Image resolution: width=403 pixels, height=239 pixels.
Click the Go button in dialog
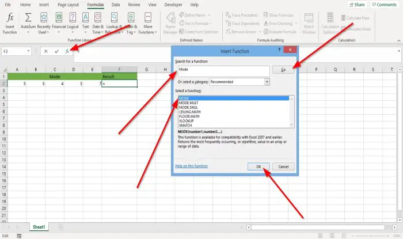[x=283, y=70]
